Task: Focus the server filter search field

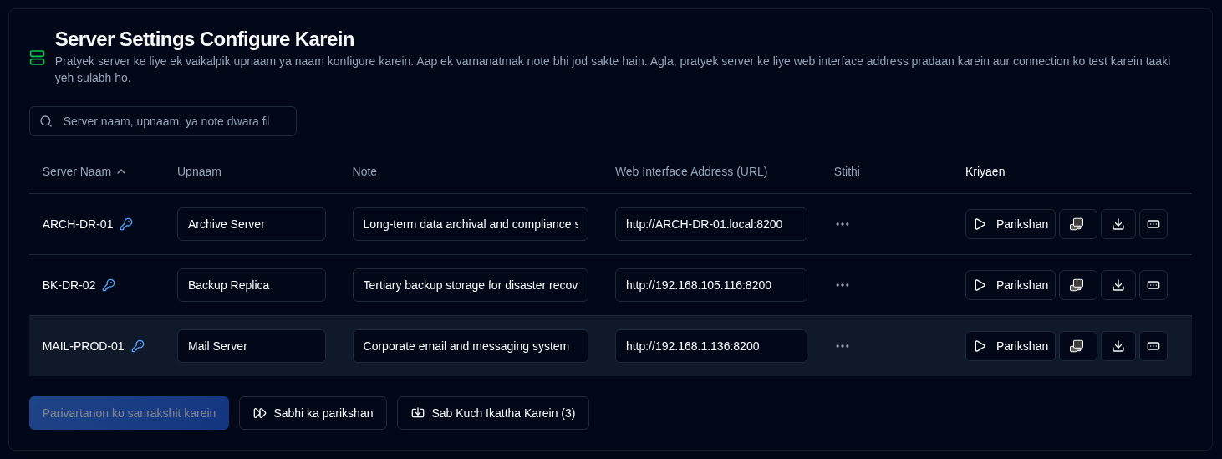Action: click(163, 121)
